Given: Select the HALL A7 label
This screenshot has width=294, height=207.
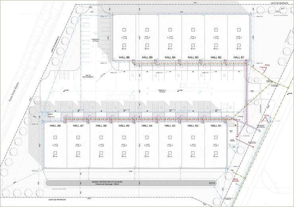Looking at the screenshot, I should point(78,126).
